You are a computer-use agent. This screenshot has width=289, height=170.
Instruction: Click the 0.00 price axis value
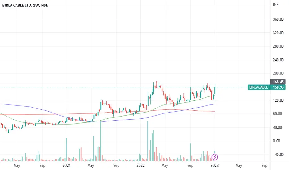[277, 141]
